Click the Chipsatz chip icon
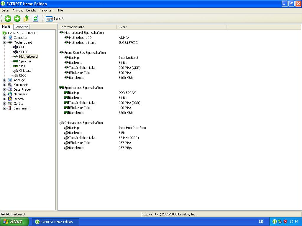 [x=16, y=71]
